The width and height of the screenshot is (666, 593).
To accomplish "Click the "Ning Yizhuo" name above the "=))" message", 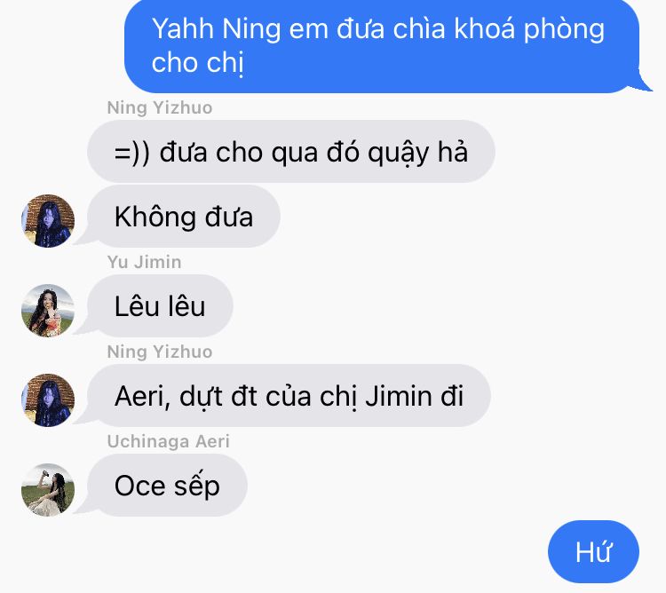I will (160, 107).
